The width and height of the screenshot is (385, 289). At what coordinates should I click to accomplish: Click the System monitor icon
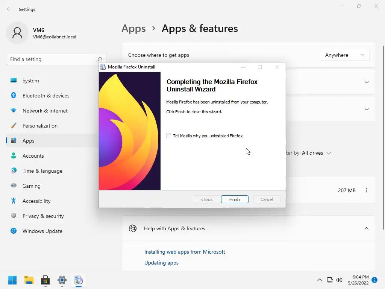14,81
